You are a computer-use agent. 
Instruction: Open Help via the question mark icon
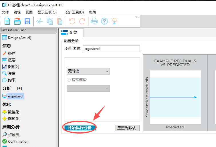tap(104, 21)
